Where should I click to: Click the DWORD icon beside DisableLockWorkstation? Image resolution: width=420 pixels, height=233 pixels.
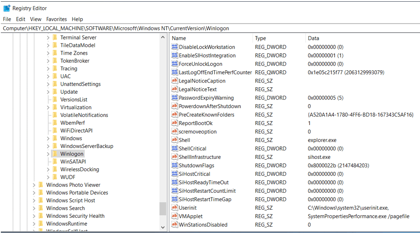tap(174, 47)
